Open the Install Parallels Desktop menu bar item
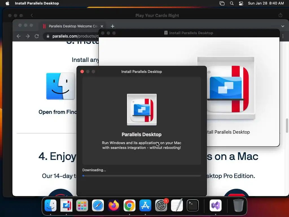This screenshot has width=289, height=217. click(37, 3)
